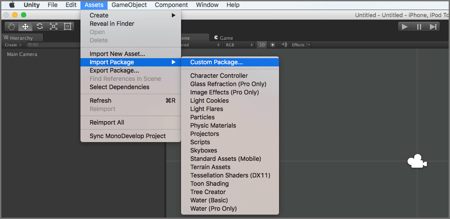Toggle 2D scene view mode
Viewport: 450px width, 219px height.
(262, 45)
